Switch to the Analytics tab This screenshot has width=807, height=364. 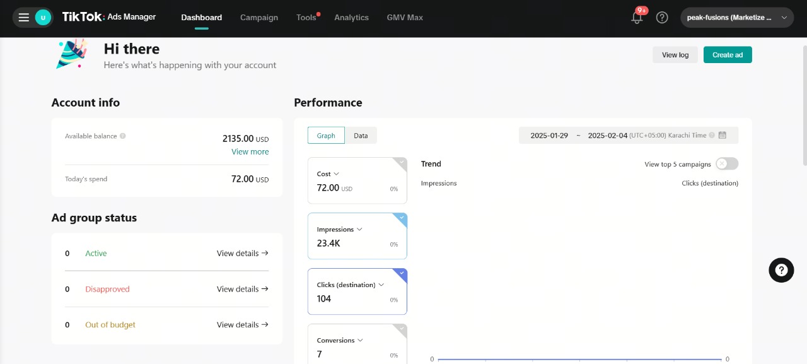coord(352,18)
